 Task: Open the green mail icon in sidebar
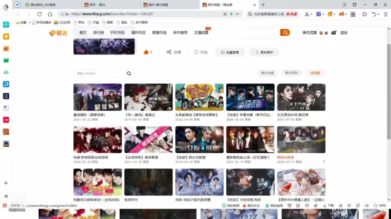(x=6, y=60)
